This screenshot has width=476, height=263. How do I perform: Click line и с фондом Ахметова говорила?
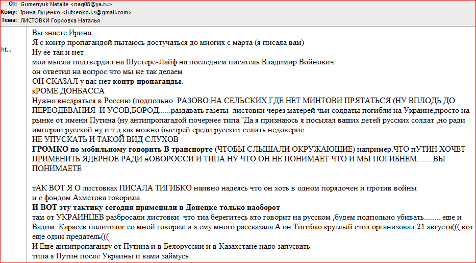point(89,198)
